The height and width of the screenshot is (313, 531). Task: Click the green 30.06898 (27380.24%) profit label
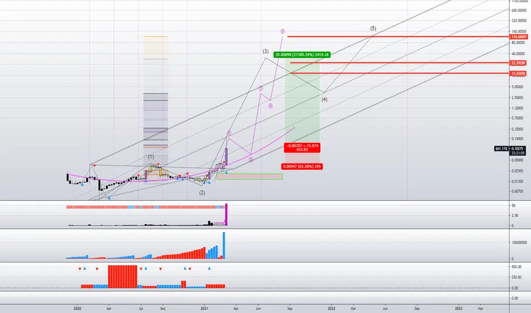(x=302, y=55)
